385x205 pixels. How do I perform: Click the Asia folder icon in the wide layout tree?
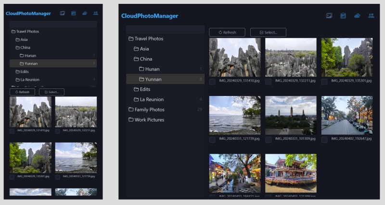click(x=136, y=49)
